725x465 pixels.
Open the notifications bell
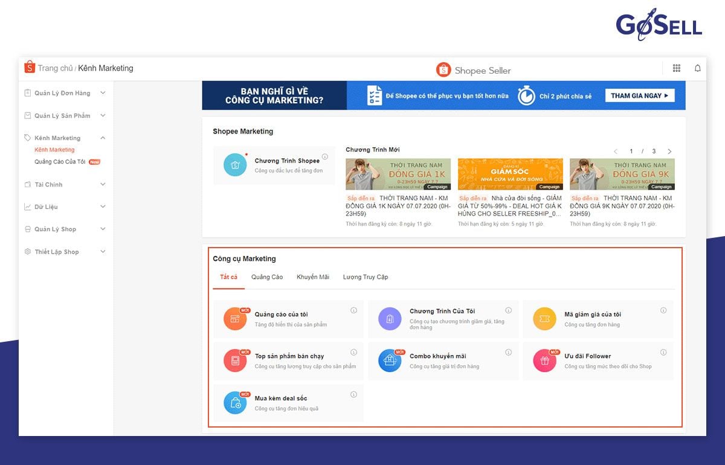[698, 68]
